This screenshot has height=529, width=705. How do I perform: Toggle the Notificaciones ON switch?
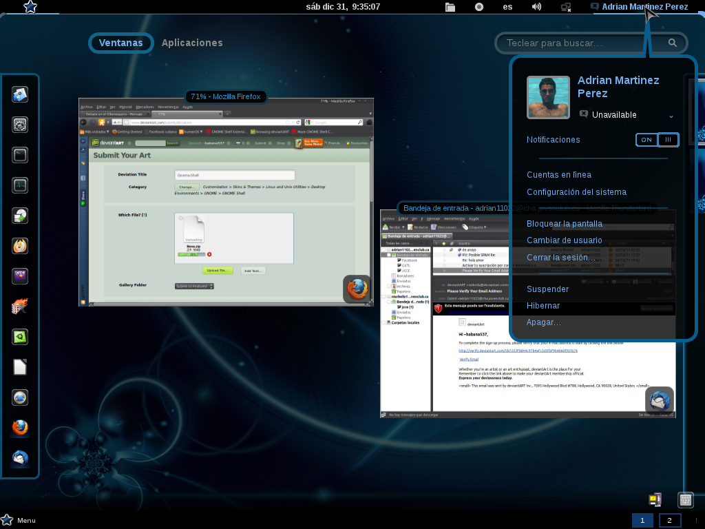click(x=657, y=140)
